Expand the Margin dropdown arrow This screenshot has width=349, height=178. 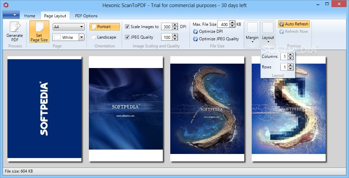pyautogui.click(x=252, y=42)
